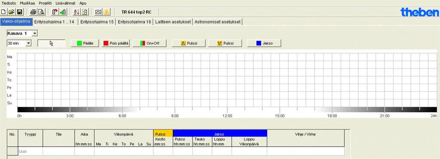Open a project with the folder icon

(x=11, y=12)
